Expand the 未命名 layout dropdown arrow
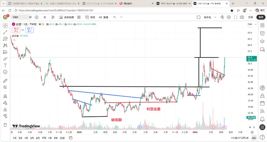 click(x=215, y=17)
